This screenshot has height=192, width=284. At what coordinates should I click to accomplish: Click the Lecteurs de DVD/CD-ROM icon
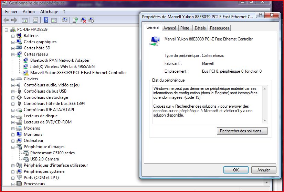coord(19,122)
